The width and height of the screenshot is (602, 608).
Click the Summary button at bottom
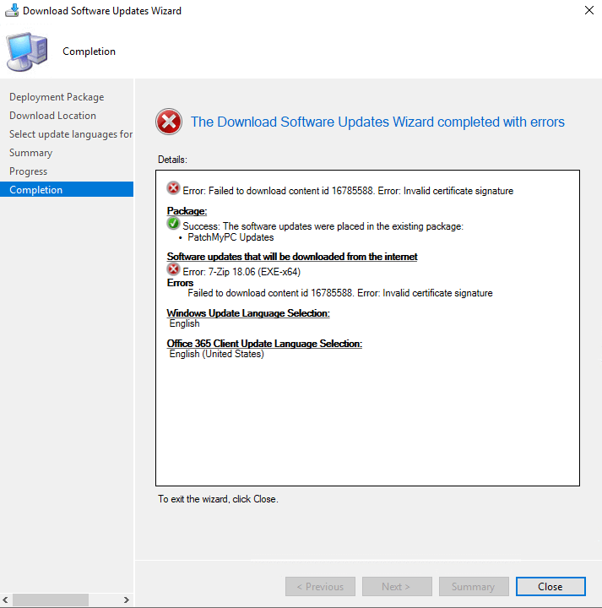tap(474, 586)
